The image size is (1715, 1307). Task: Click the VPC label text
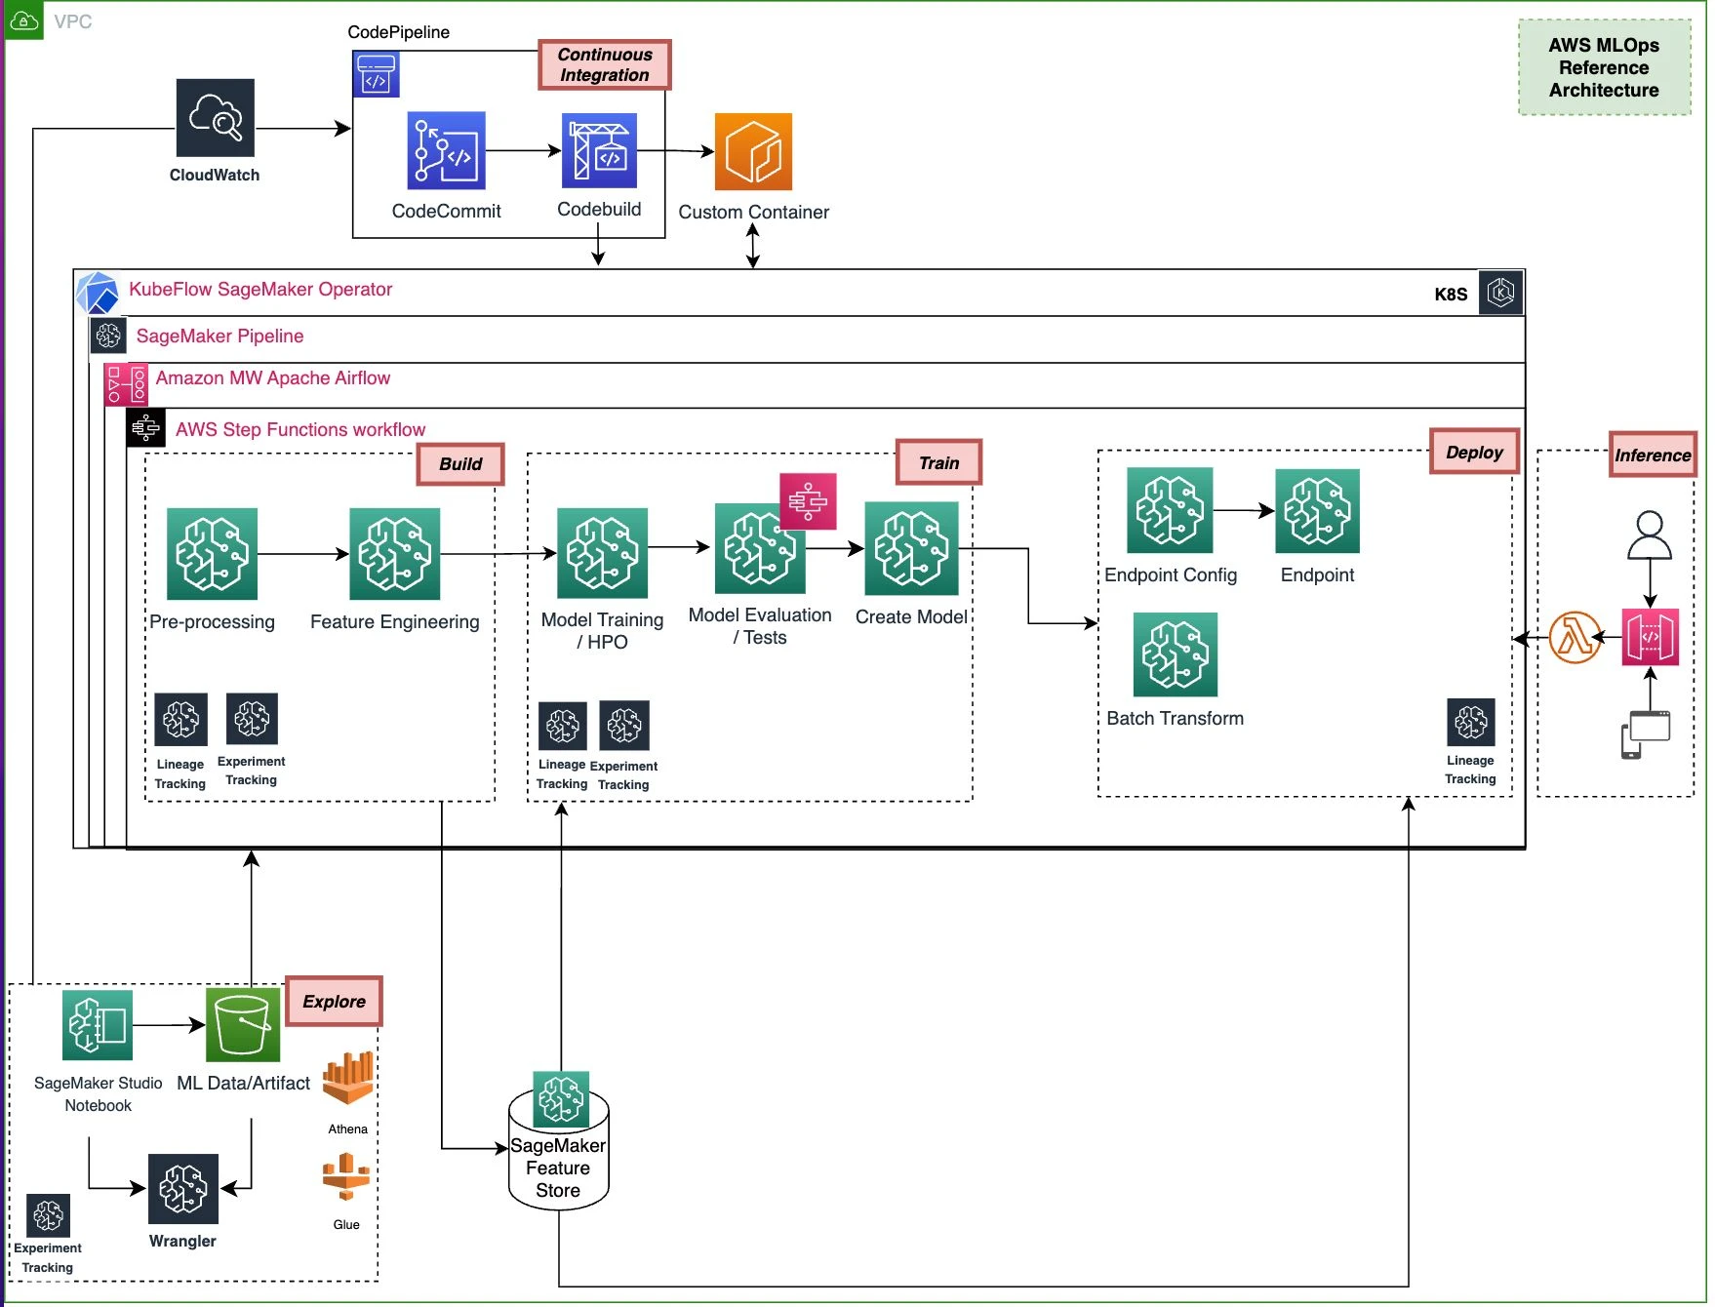(73, 21)
